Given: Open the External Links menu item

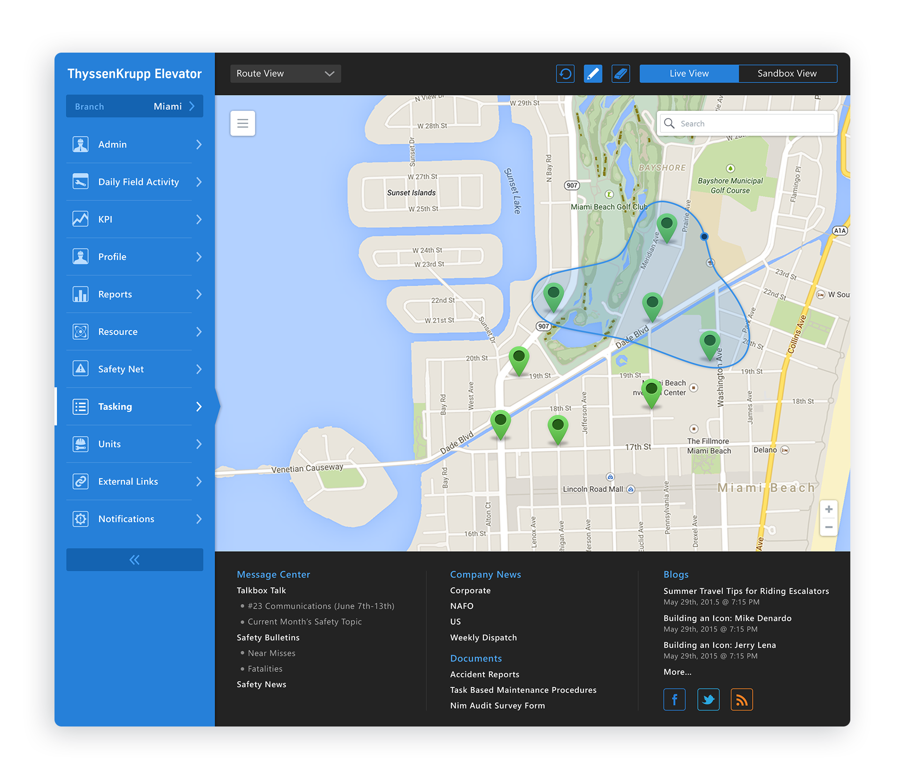Looking at the screenshot, I should click(135, 481).
